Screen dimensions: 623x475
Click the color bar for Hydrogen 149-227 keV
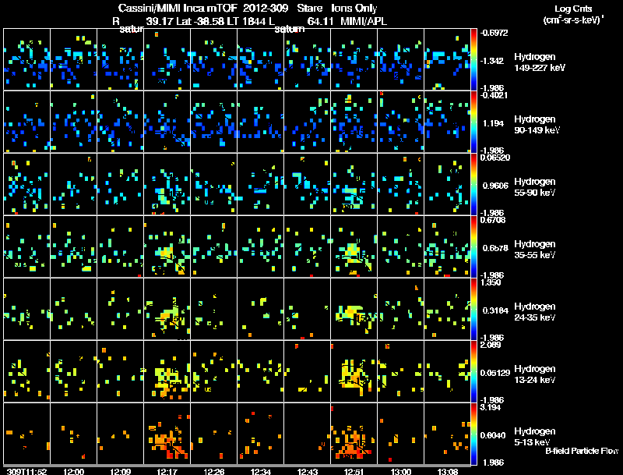[473, 59]
